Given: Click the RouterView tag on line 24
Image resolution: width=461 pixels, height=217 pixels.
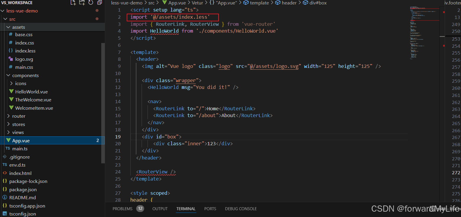Looking at the screenshot, I should (156, 172).
